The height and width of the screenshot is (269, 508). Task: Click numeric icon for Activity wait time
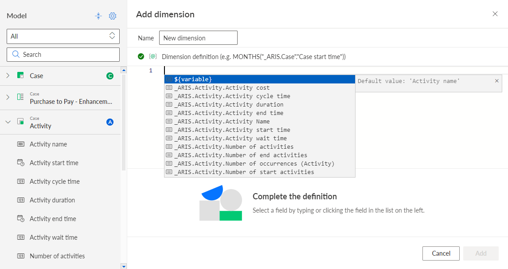21,237
